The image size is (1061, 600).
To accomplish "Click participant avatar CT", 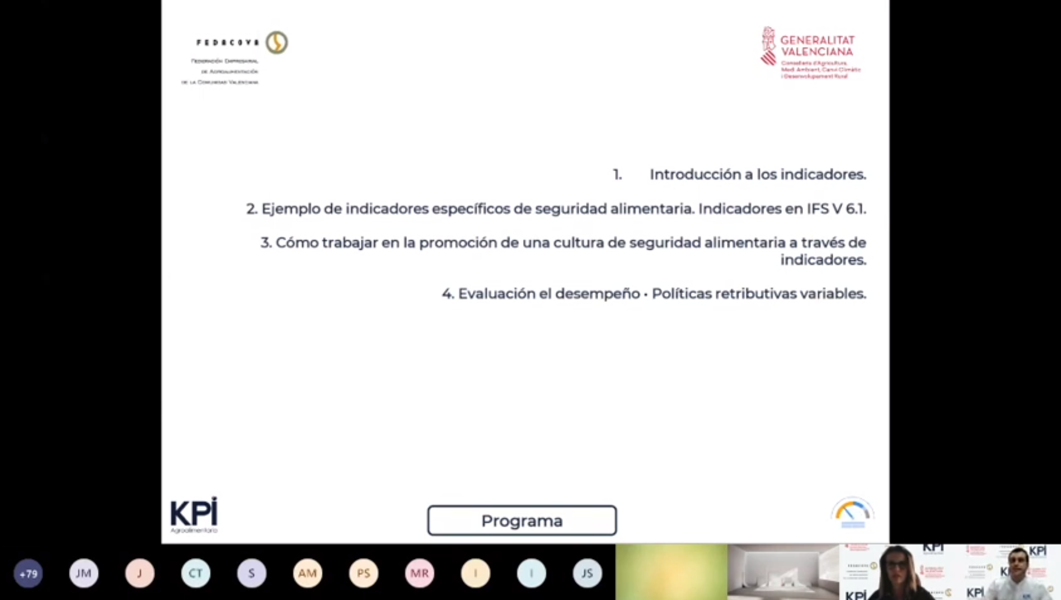I will click(196, 573).
